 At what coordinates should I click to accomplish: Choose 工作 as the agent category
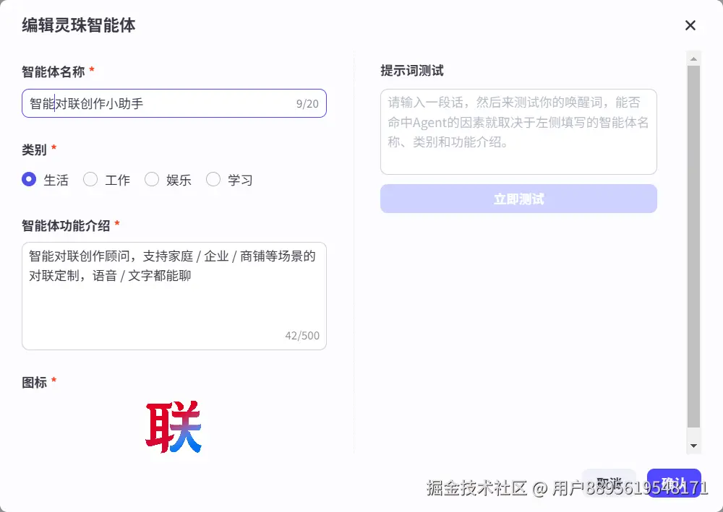(x=90, y=180)
